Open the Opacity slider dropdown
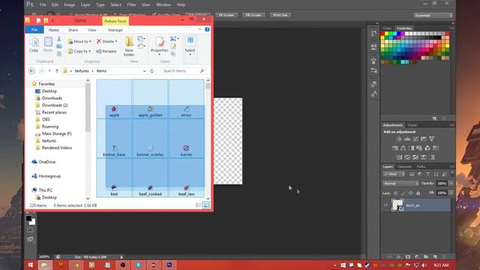The width and height of the screenshot is (480, 270). tap(451, 183)
